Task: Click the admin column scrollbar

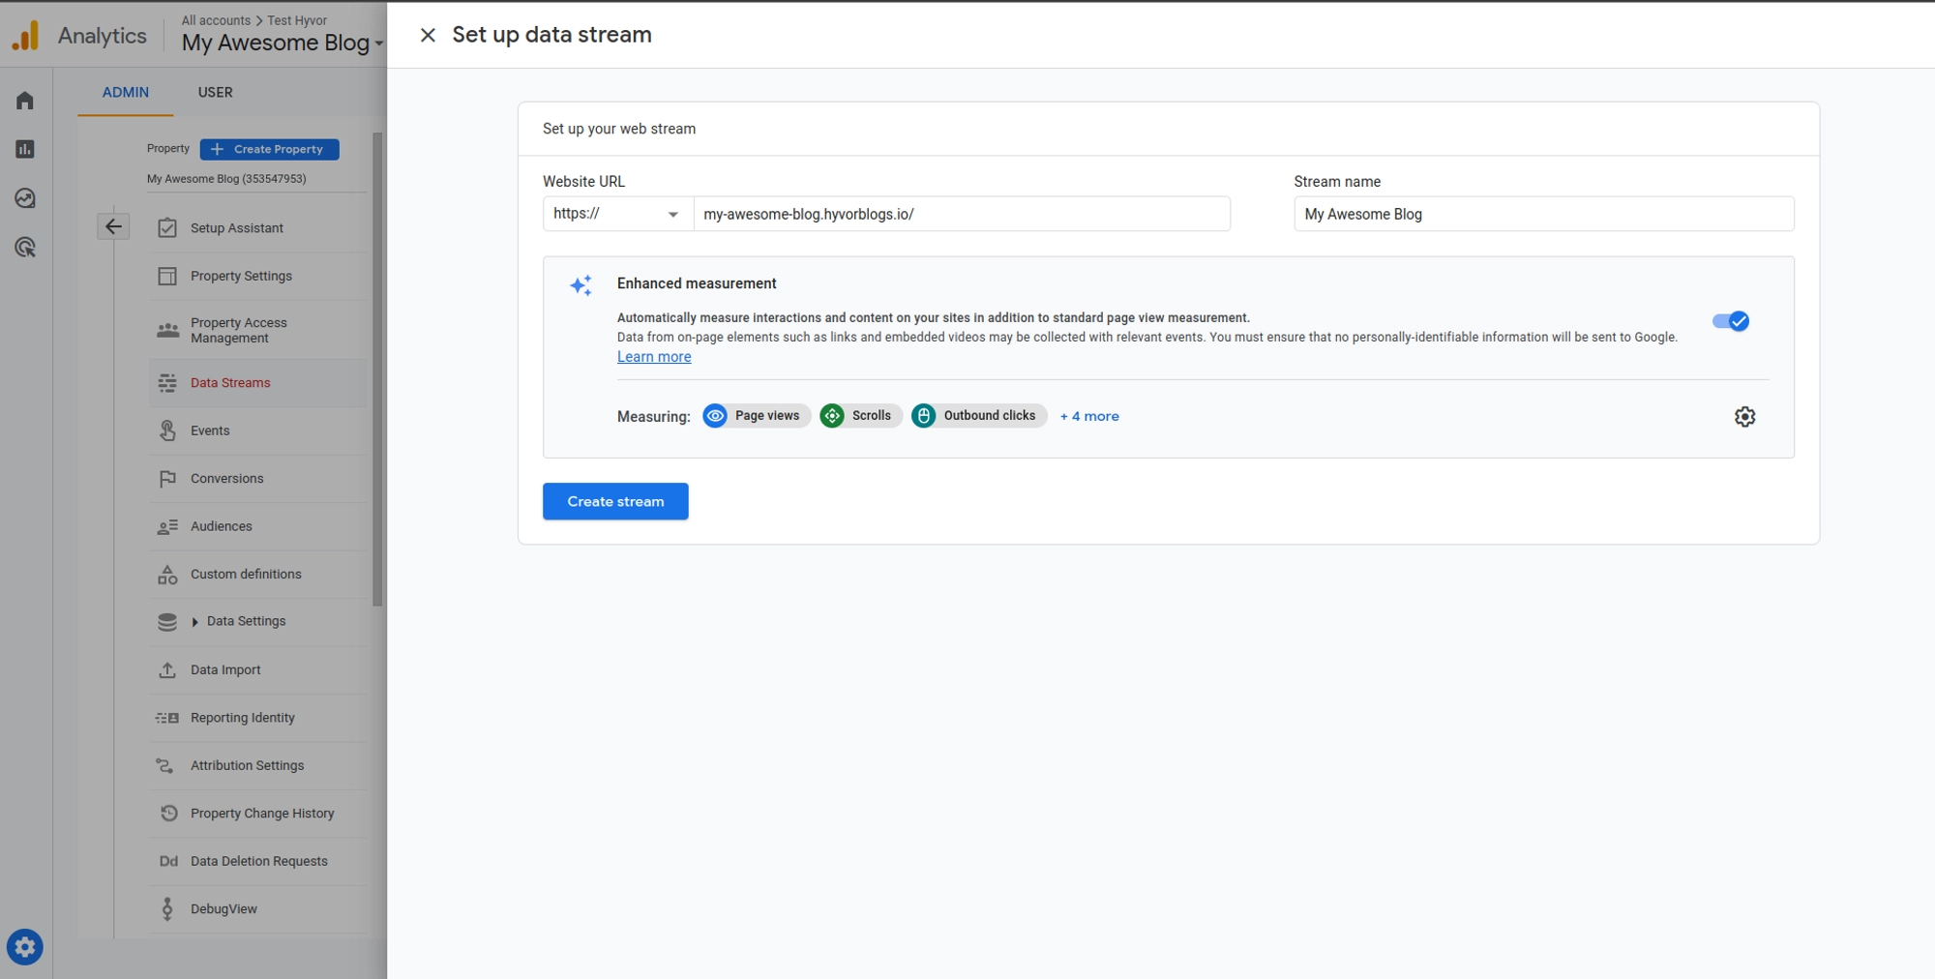Action: [377, 370]
